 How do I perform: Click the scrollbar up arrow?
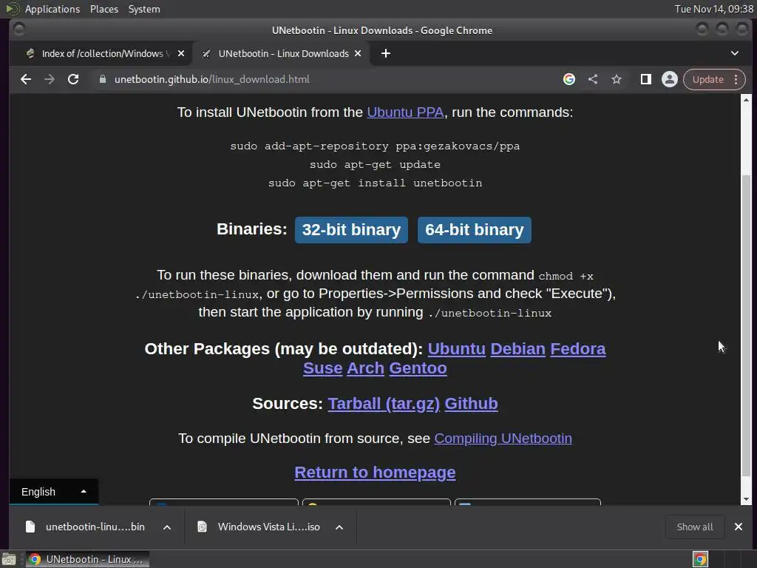click(x=747, y=100)
